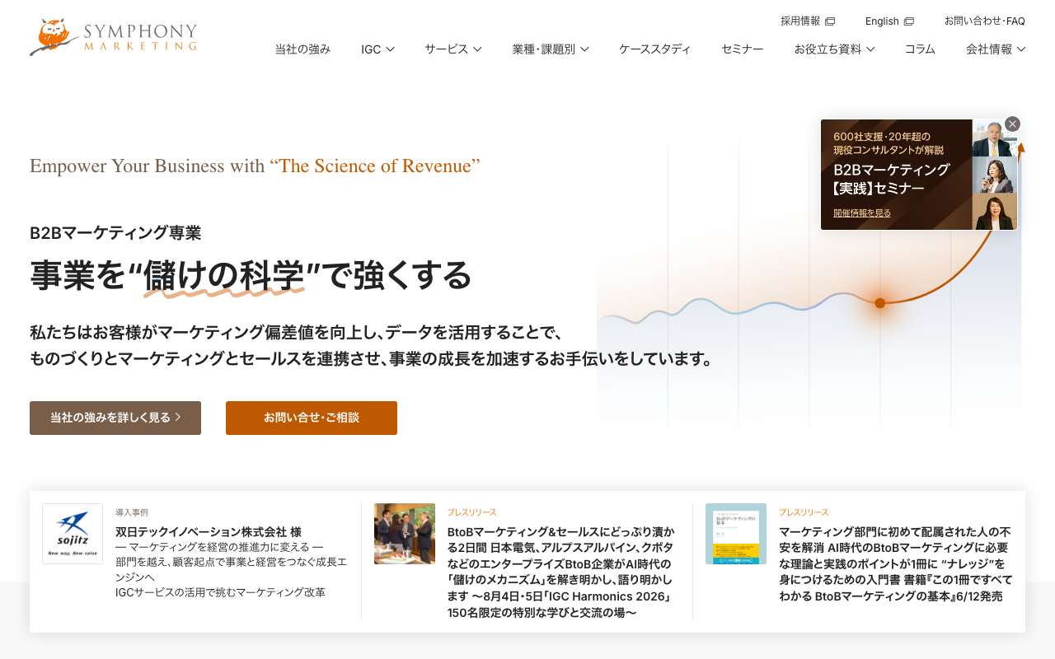Open the 採用情報 recruitment link
This screenshot has width=1055, height=659.
click(x=800, y=21)
